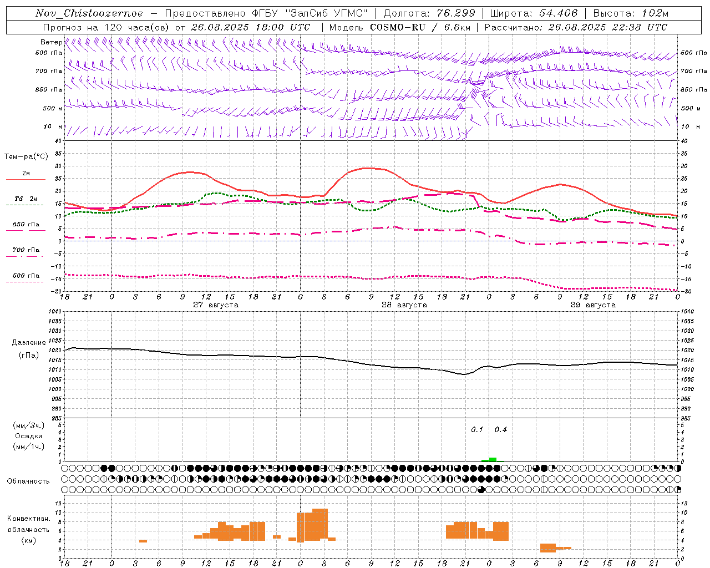The width and height of the screenshot is (710, 568).
Task: Click the date label 29 августа
Action: [593, 305]
